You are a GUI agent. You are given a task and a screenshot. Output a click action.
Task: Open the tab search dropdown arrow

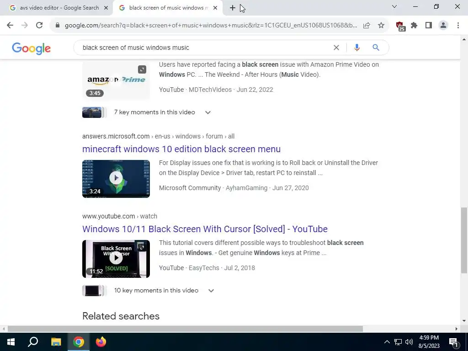[394, 6]
